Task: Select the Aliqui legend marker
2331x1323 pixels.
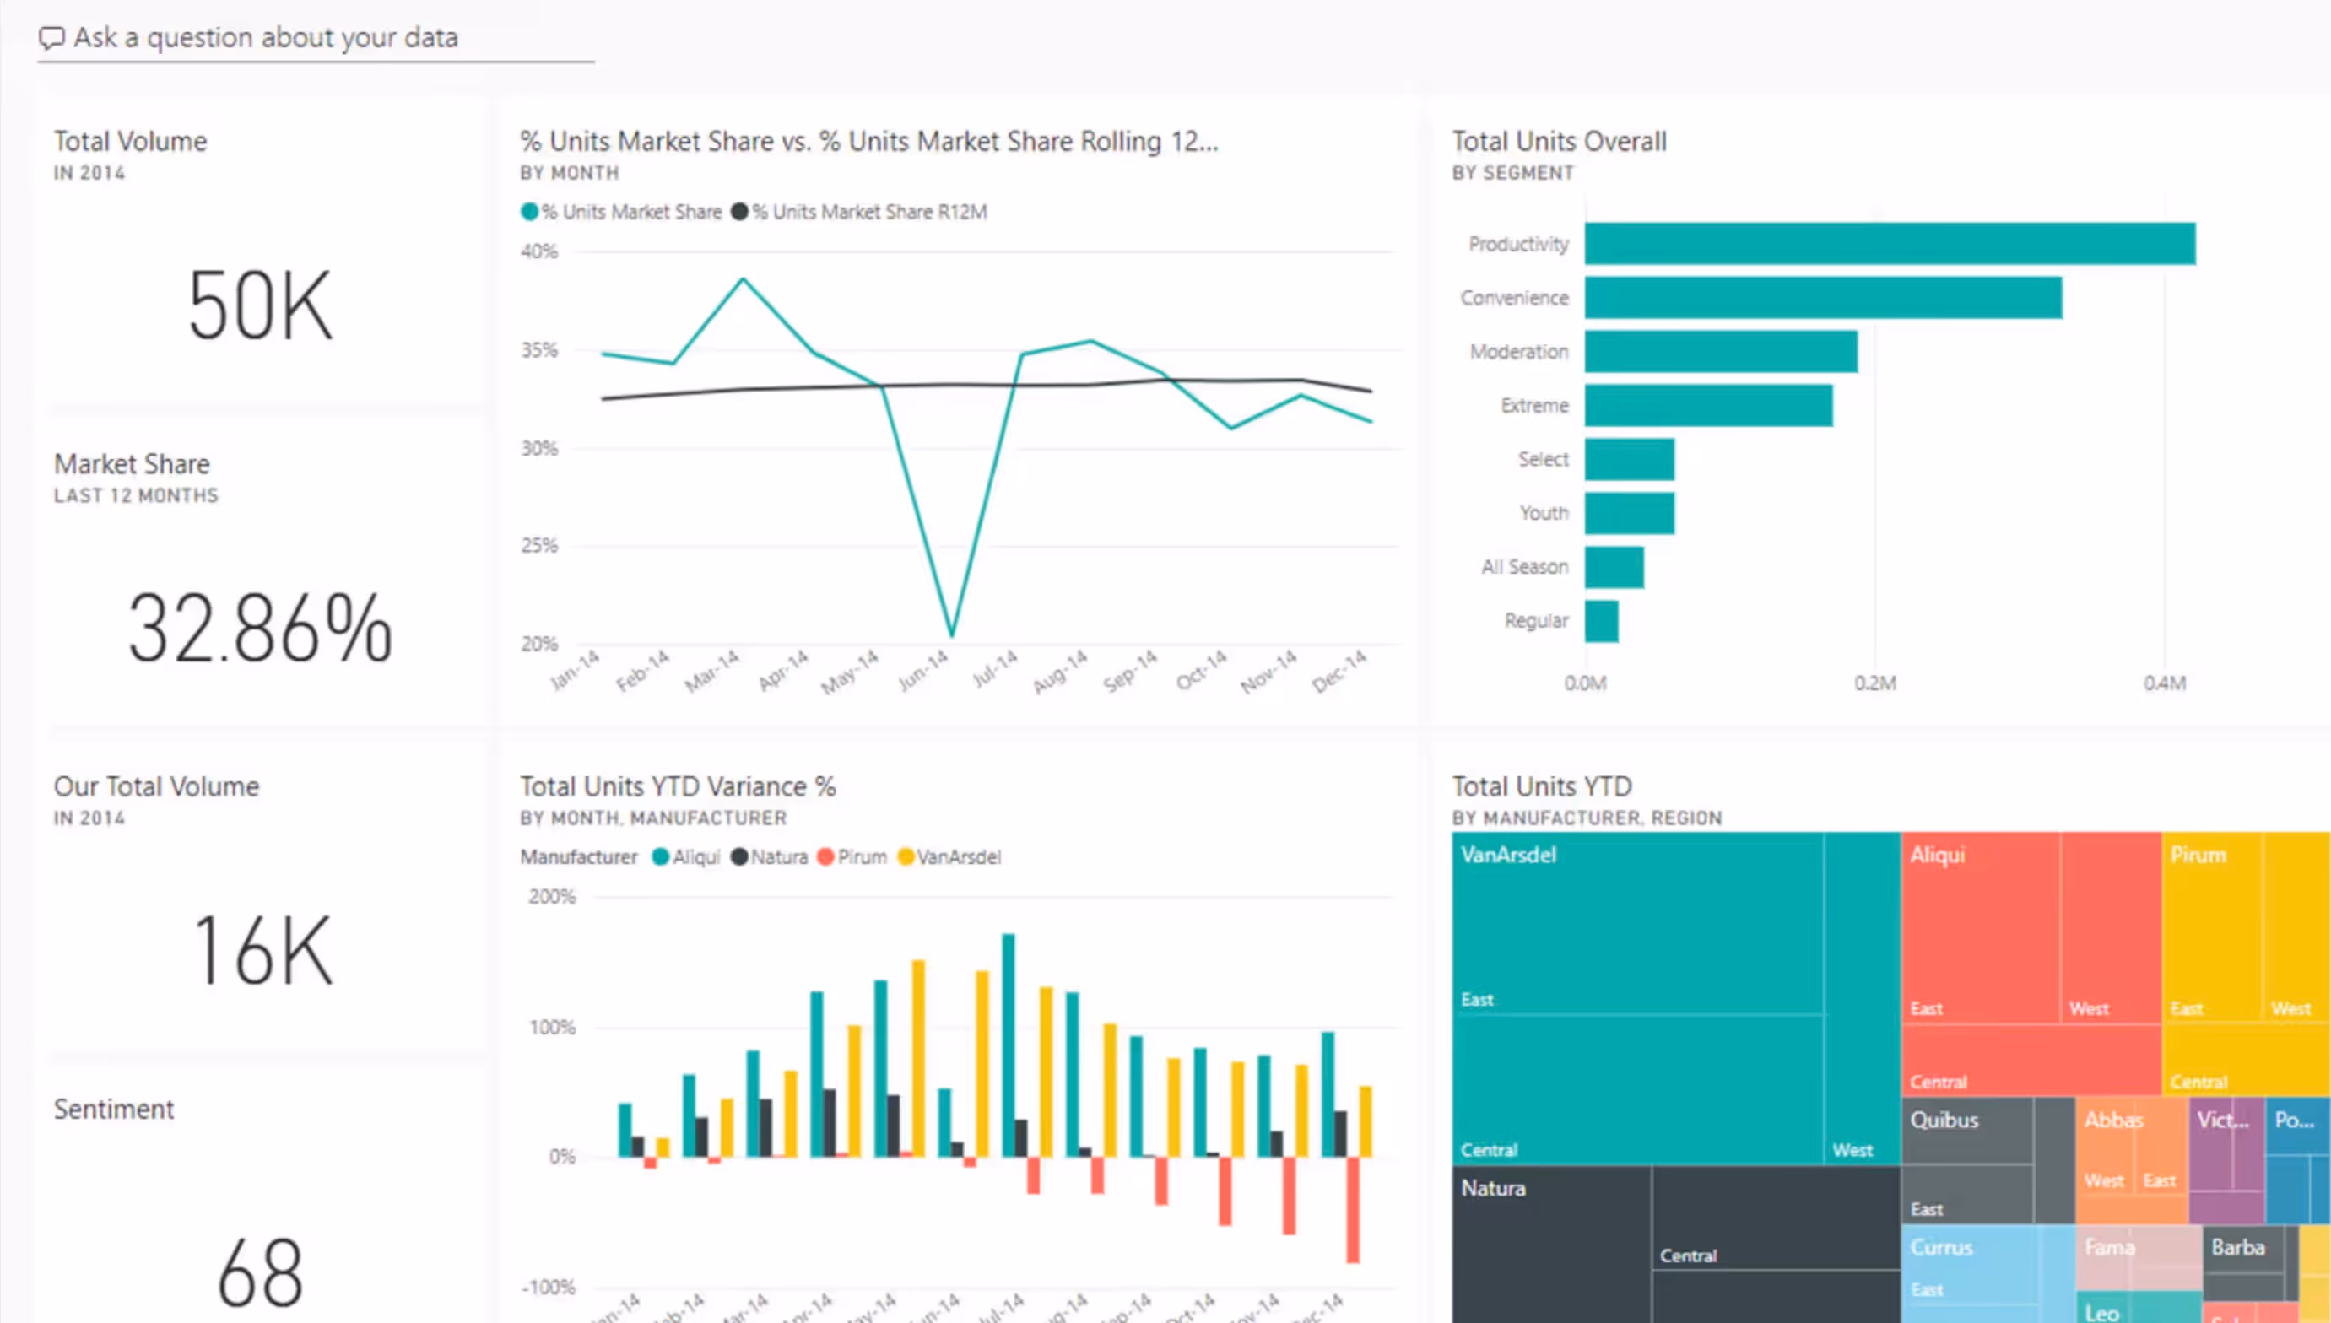Action: pos(661,857)
